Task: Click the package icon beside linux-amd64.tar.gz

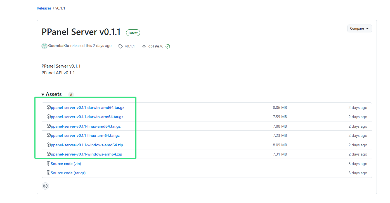Action: click(49, 126)
